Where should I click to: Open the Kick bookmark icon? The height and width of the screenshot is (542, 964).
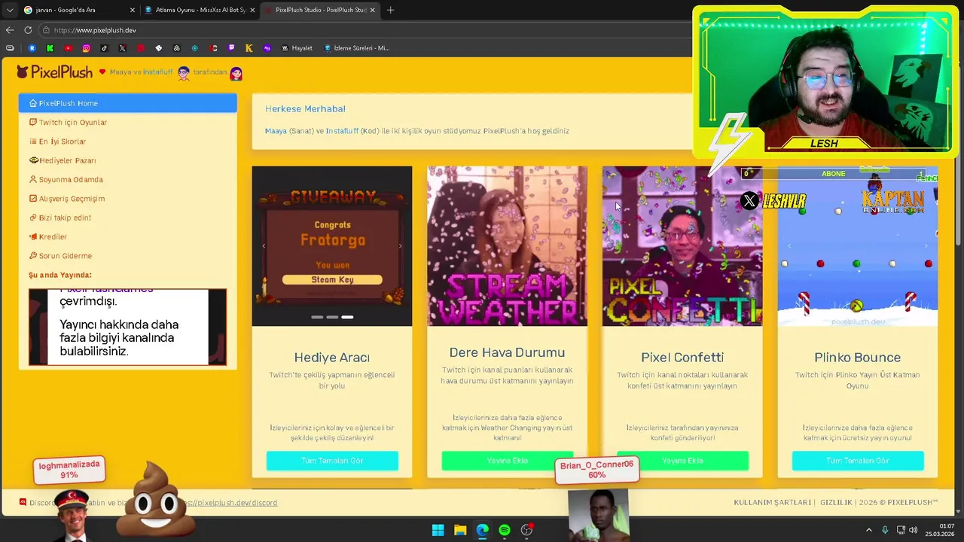tap(50, 48)
